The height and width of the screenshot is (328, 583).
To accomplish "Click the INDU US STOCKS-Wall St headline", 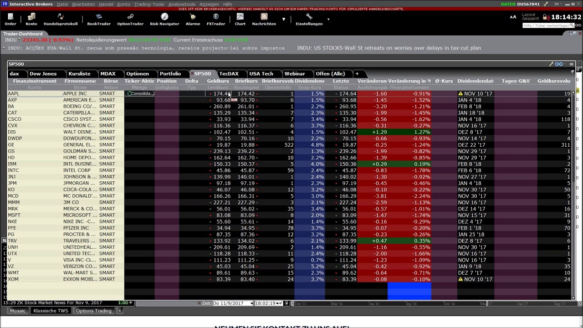I will [389, 48].
